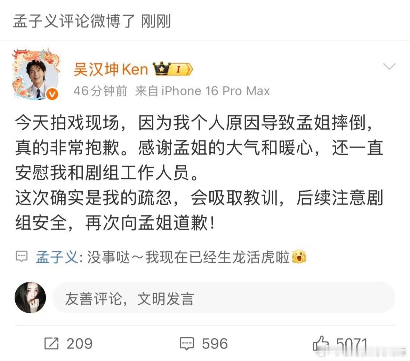Open 孟子义's reply comment text

[188, 257]
